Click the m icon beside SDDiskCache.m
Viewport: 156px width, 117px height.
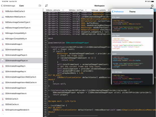pyautogui.click(x=3, y=104)
